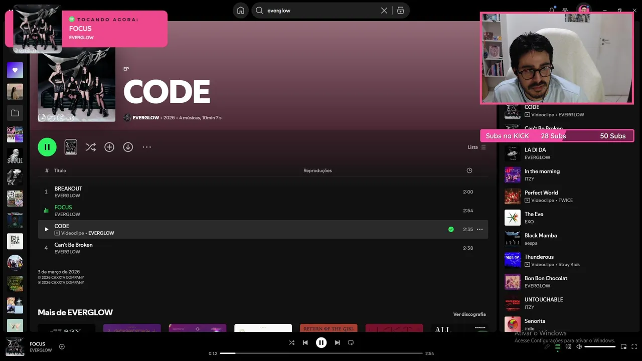The height and width of the screenshot is (361, 642).
Task: Toggle the queue panel icon
Action: (557, 346)
